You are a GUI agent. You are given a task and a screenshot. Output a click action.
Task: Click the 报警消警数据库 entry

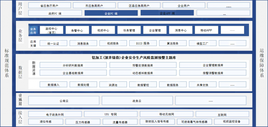(213, 73)
